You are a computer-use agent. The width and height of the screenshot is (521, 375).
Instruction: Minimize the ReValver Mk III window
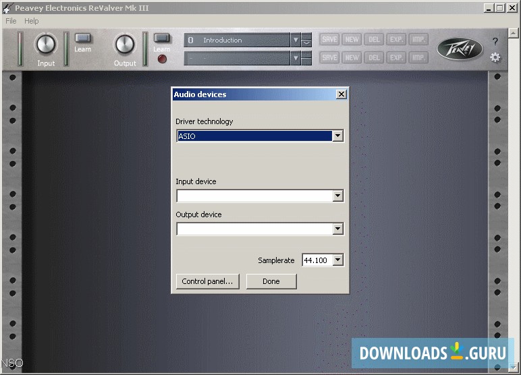(488, 8)
